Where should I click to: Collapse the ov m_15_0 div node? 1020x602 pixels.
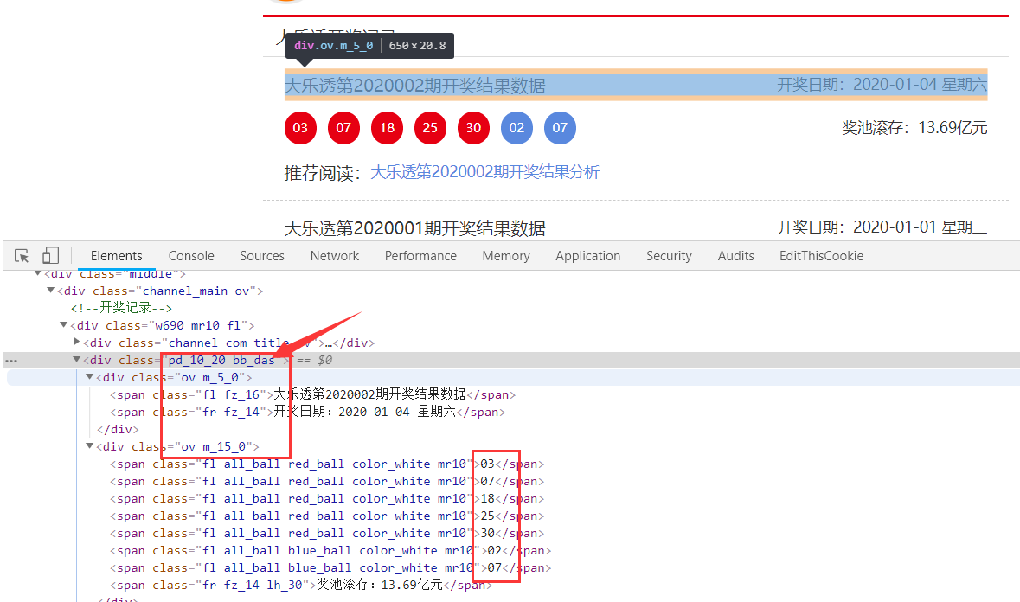[x=90, y=446]
